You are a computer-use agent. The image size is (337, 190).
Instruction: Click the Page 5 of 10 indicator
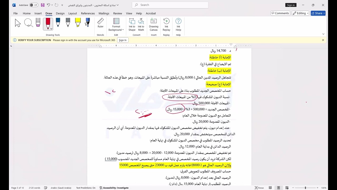[x=17, y=188]
